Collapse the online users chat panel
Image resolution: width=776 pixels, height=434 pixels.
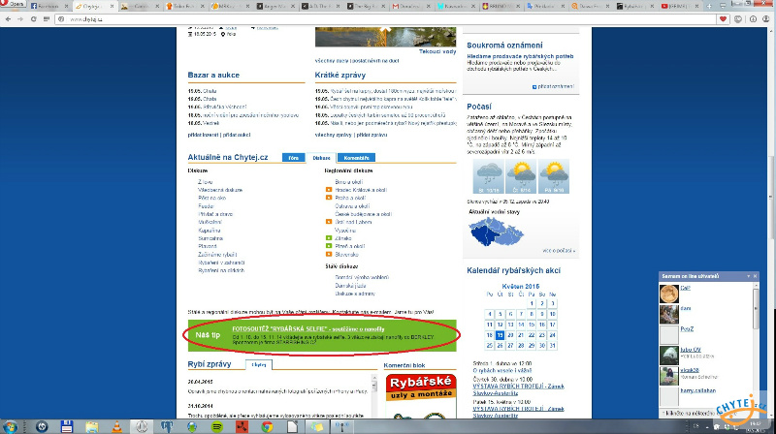(748, 278)
